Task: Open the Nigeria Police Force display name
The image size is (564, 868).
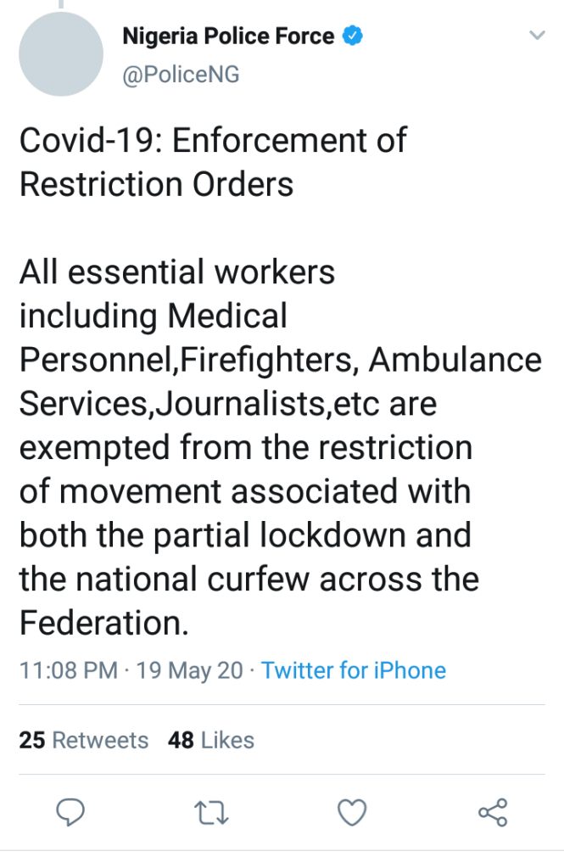Action: (228, 36)
